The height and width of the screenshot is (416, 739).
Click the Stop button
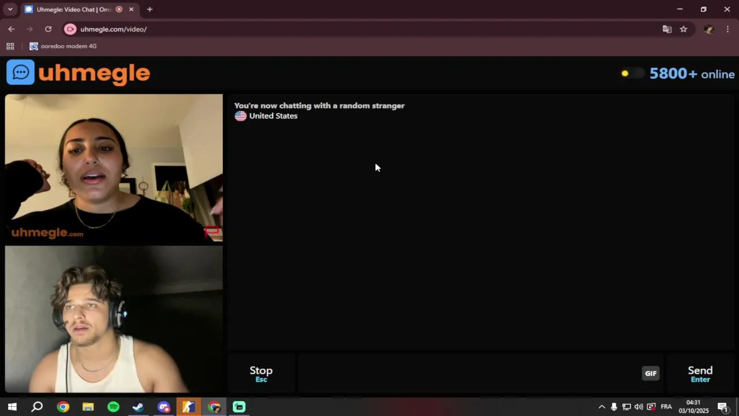(261, 374)
